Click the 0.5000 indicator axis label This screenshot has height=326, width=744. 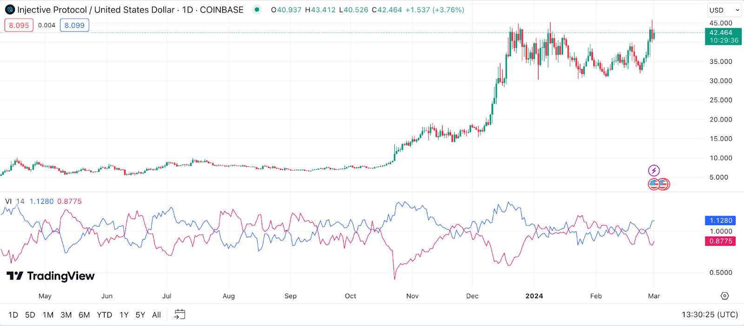point(721,273)
